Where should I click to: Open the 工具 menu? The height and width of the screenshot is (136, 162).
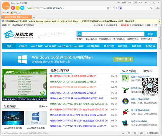(135, 3)
